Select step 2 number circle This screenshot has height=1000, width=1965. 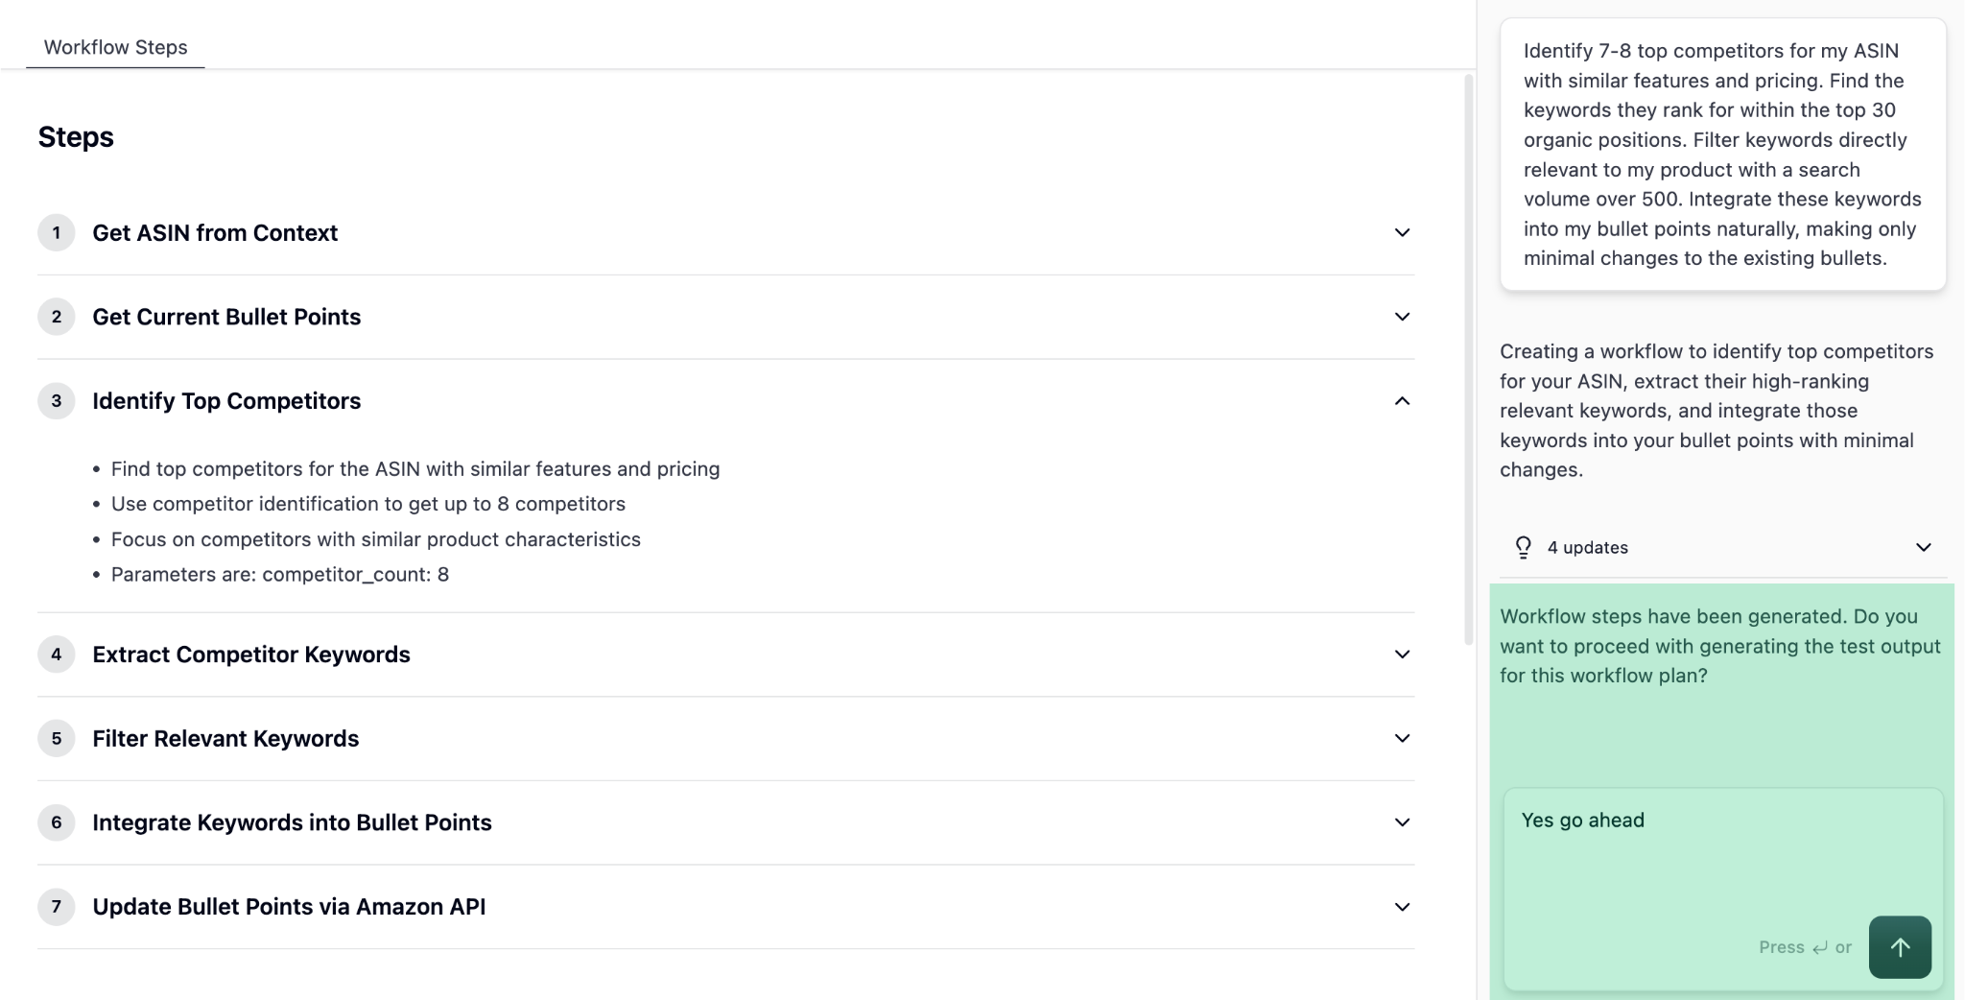57,316
